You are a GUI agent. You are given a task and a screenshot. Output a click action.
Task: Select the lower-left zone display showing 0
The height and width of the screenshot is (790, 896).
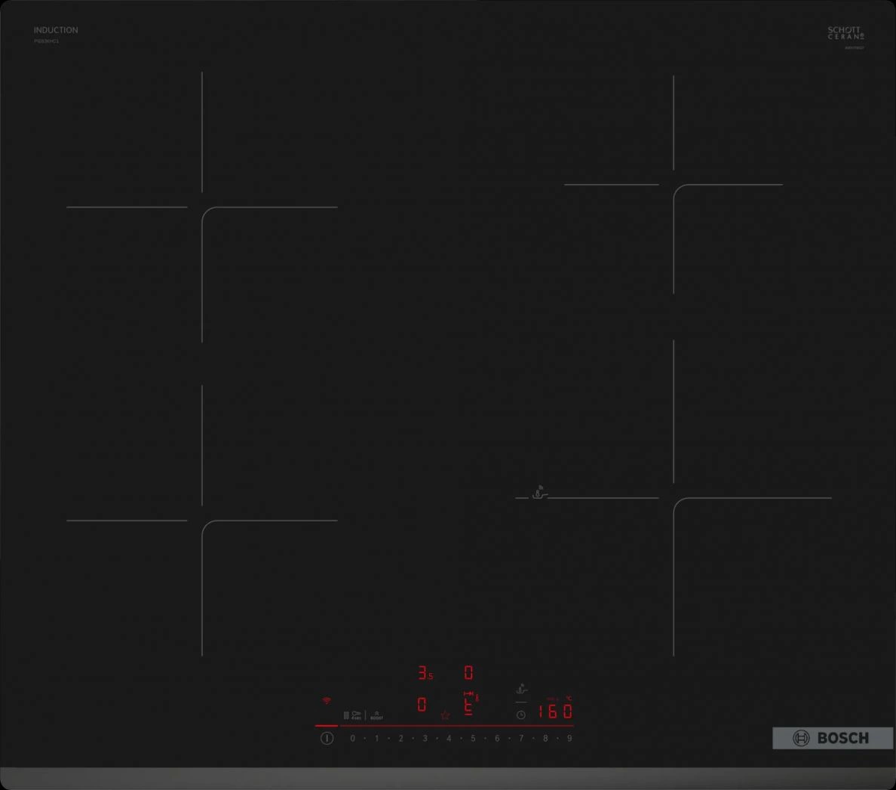pyautogui.click(x=422, y=705)
